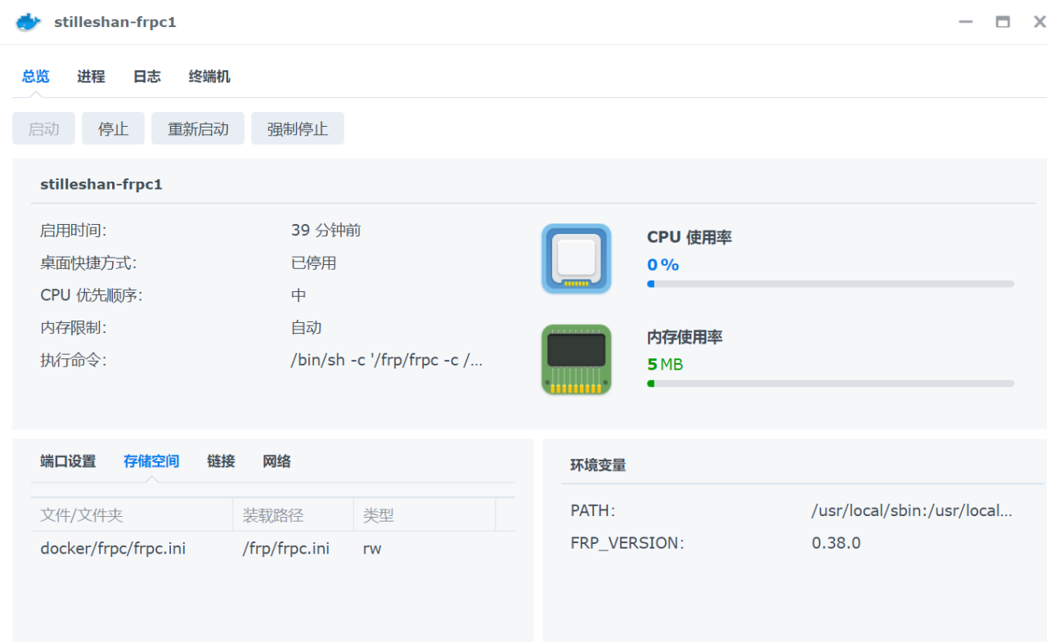Screen dimensions: 1047x642
Task: Switch to the 日志 tab
Action: pyautogui.click(x=146, y=76)
